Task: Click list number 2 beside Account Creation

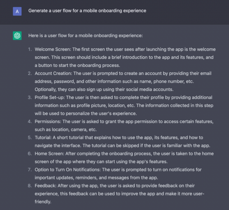Action: coord(30,74)
